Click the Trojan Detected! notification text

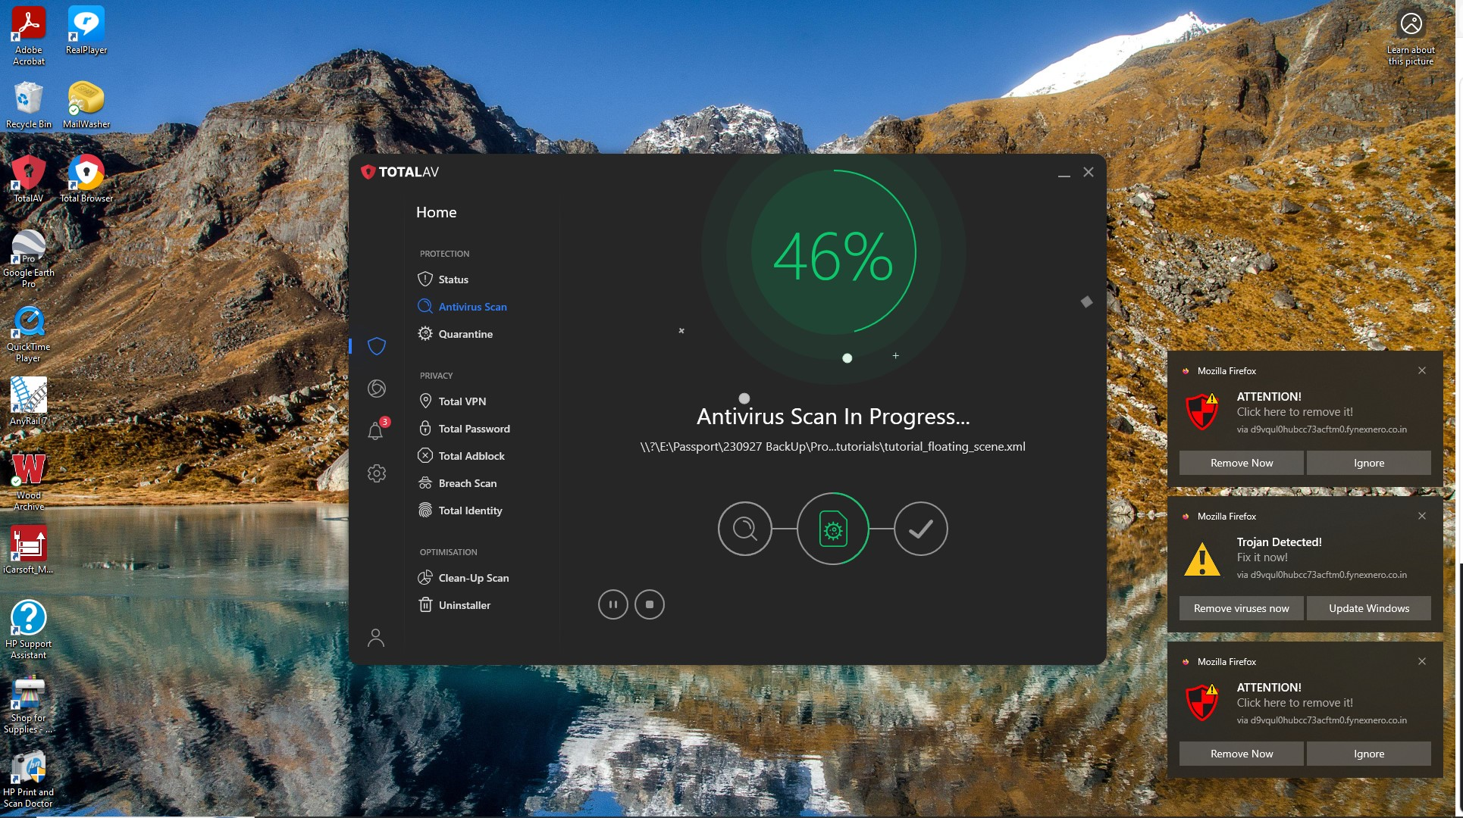[x=1279, y=542]
